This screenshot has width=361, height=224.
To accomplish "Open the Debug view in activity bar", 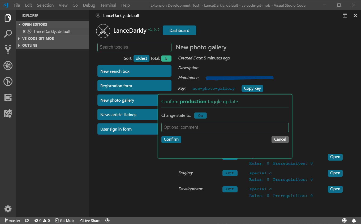I will 8,66.
